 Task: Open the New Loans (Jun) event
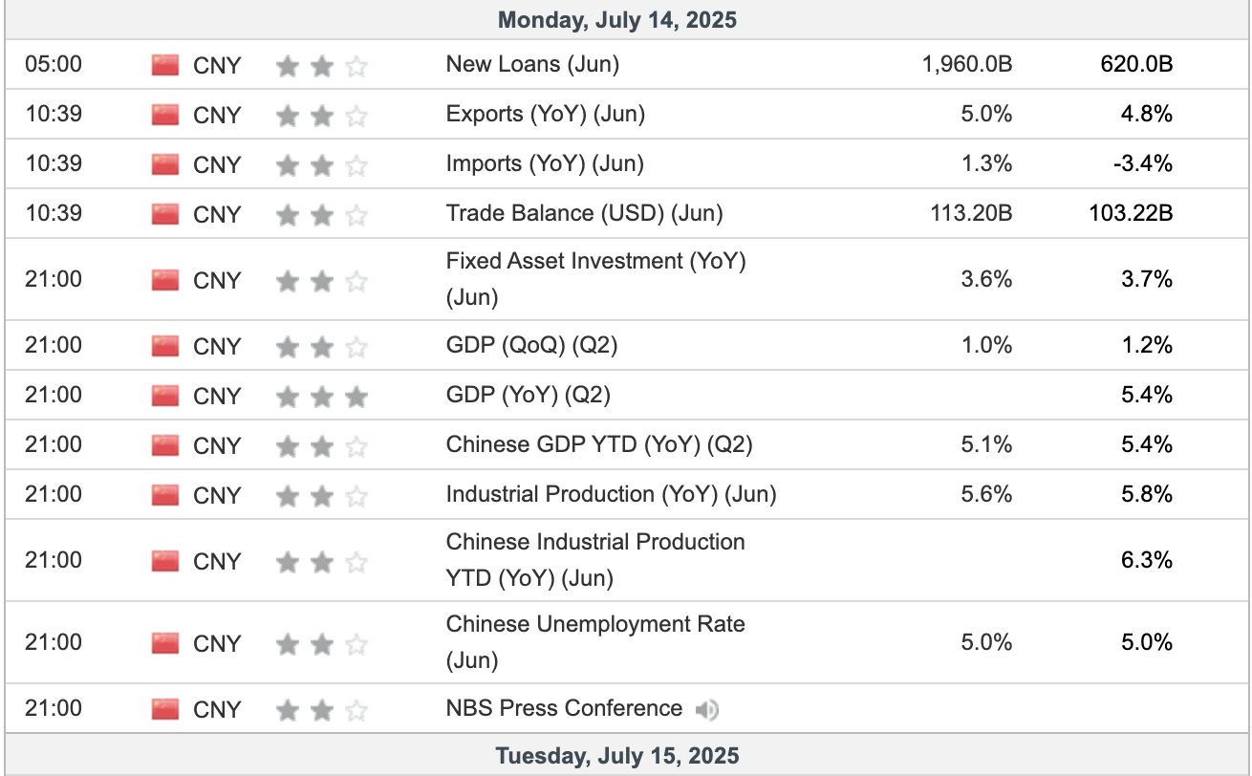coord(532,65)
